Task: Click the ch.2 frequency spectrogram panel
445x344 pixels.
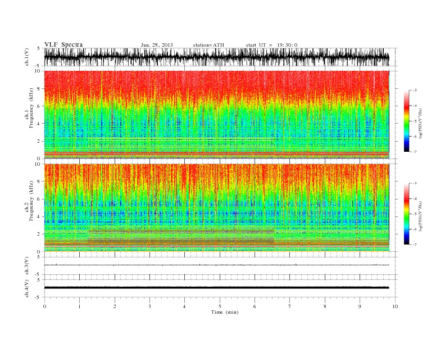Action: 216,207
